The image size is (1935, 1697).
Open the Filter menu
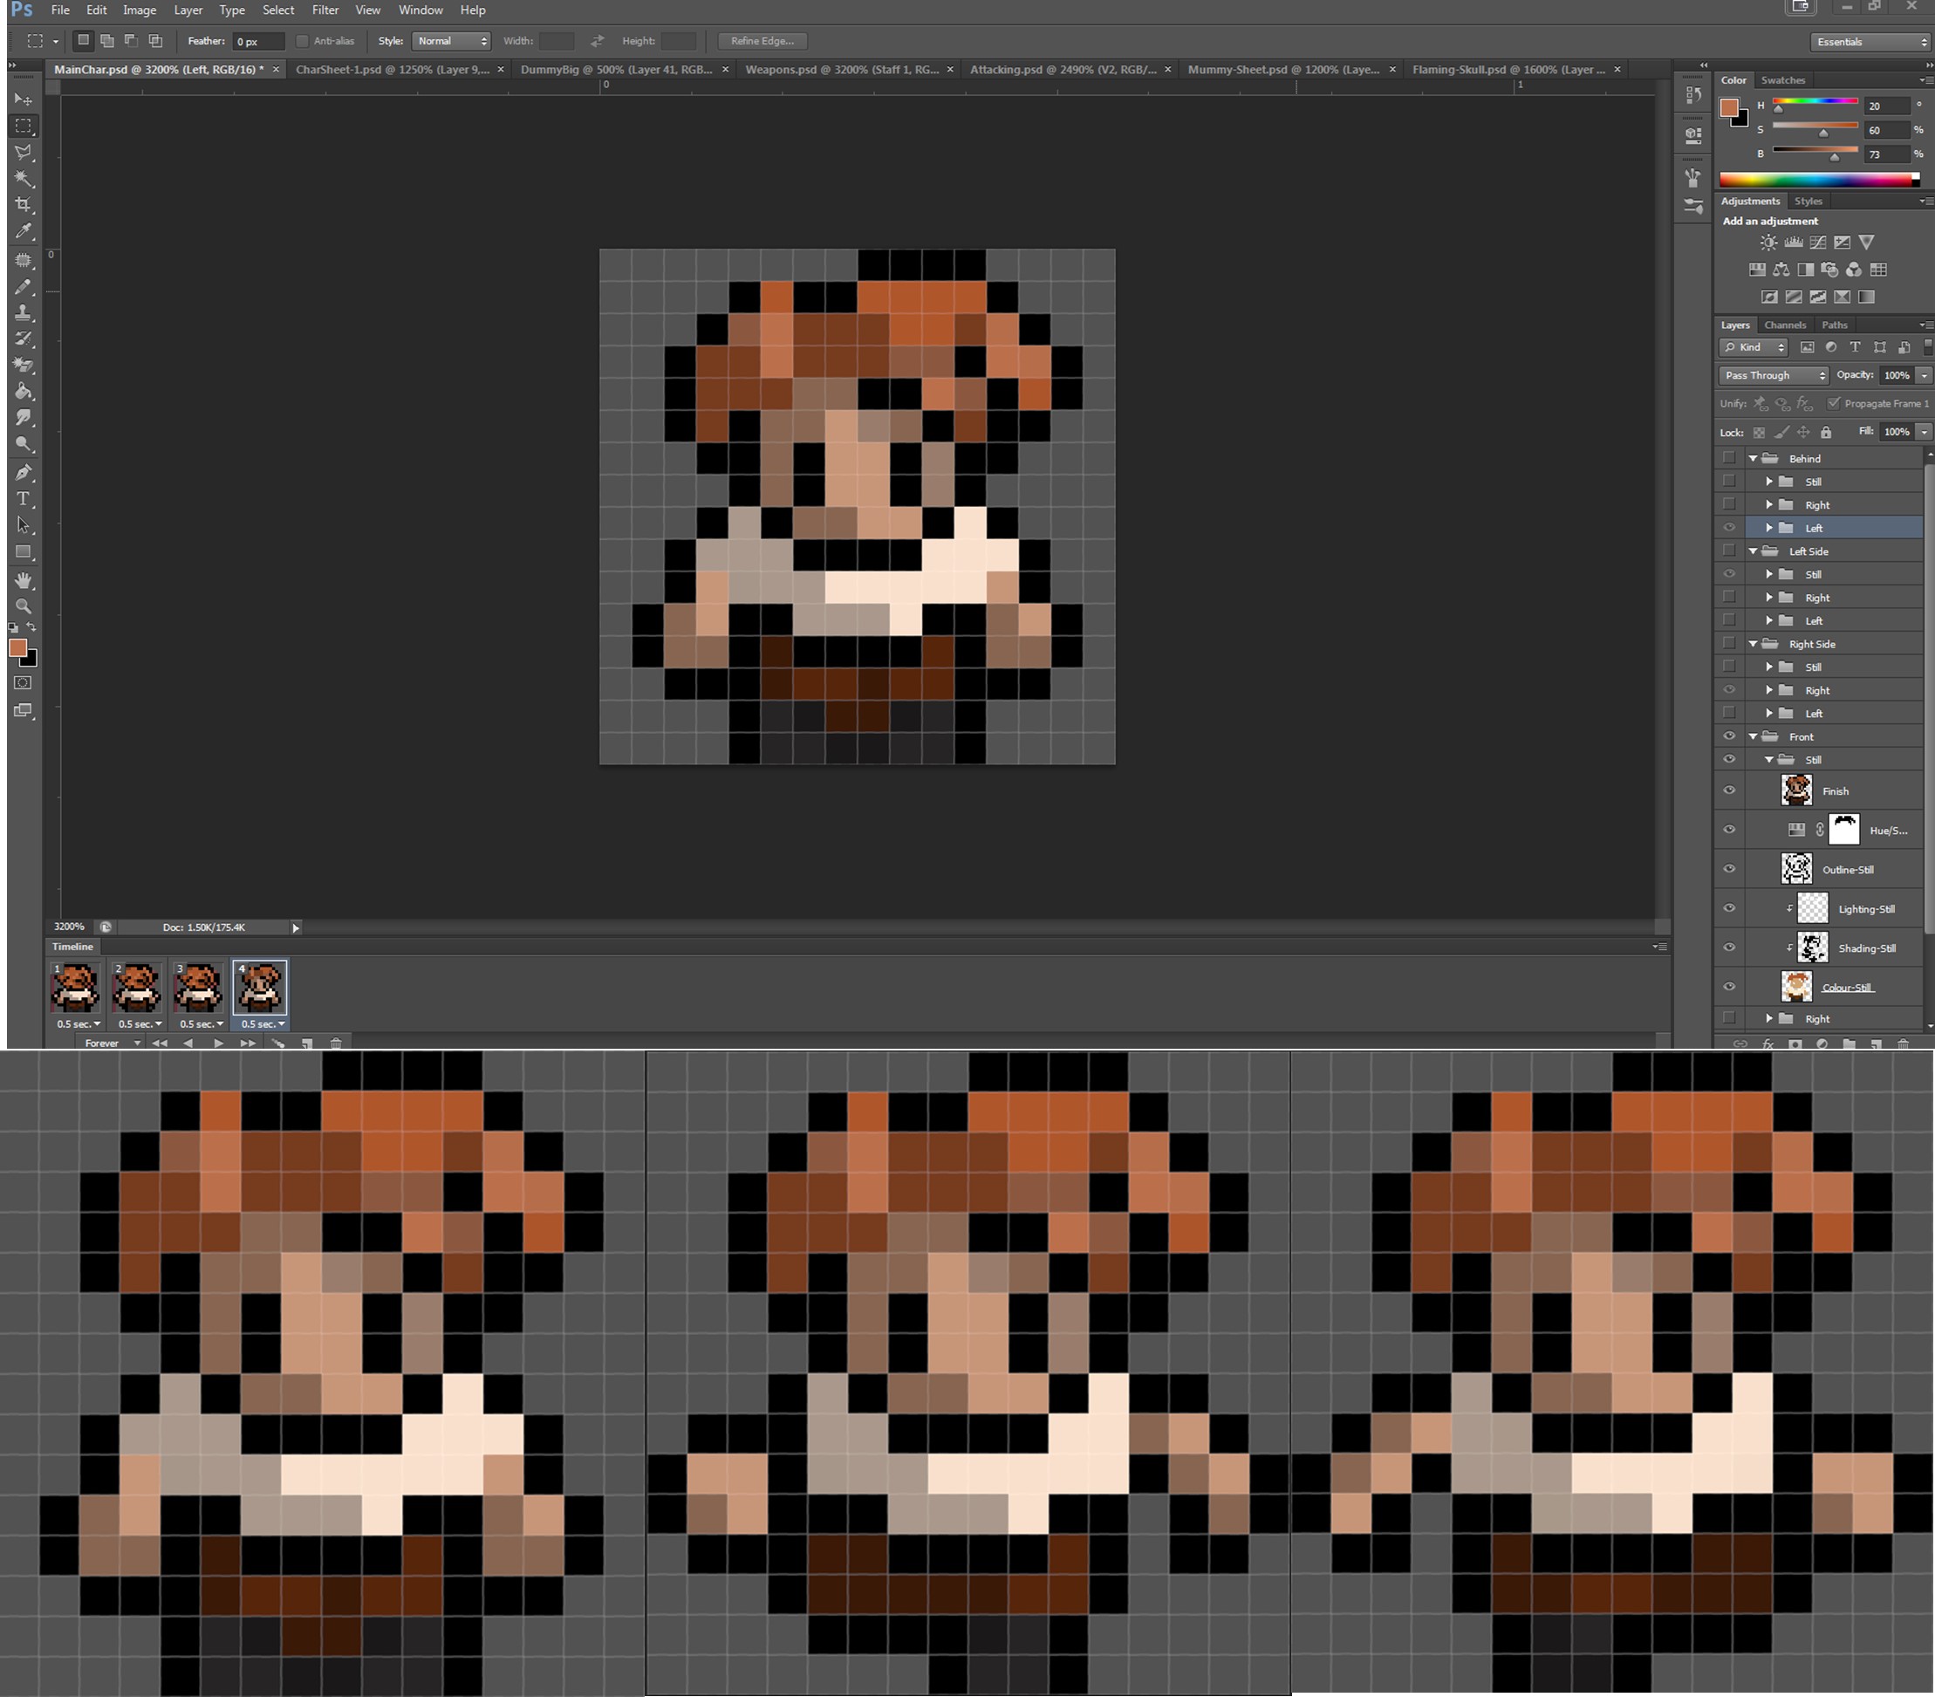point(325,10)
